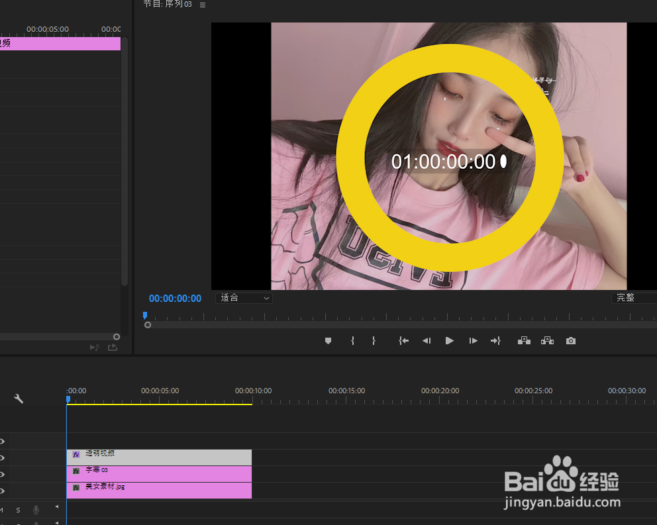Click fx badge on 美女素材.jpg clip
Screen dimensions: 657x525
click(x=76, y=488)
